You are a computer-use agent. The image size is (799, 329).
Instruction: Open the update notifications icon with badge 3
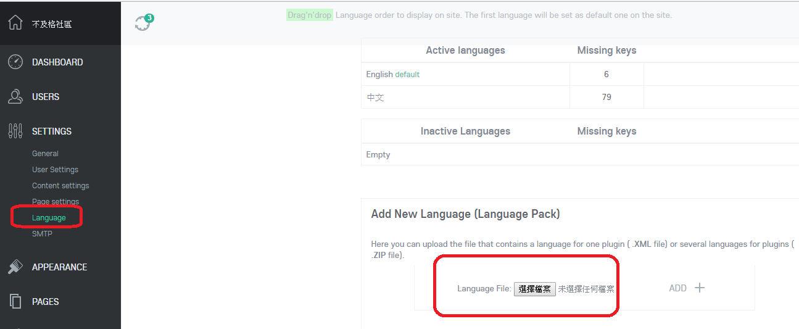coord(143,23)
